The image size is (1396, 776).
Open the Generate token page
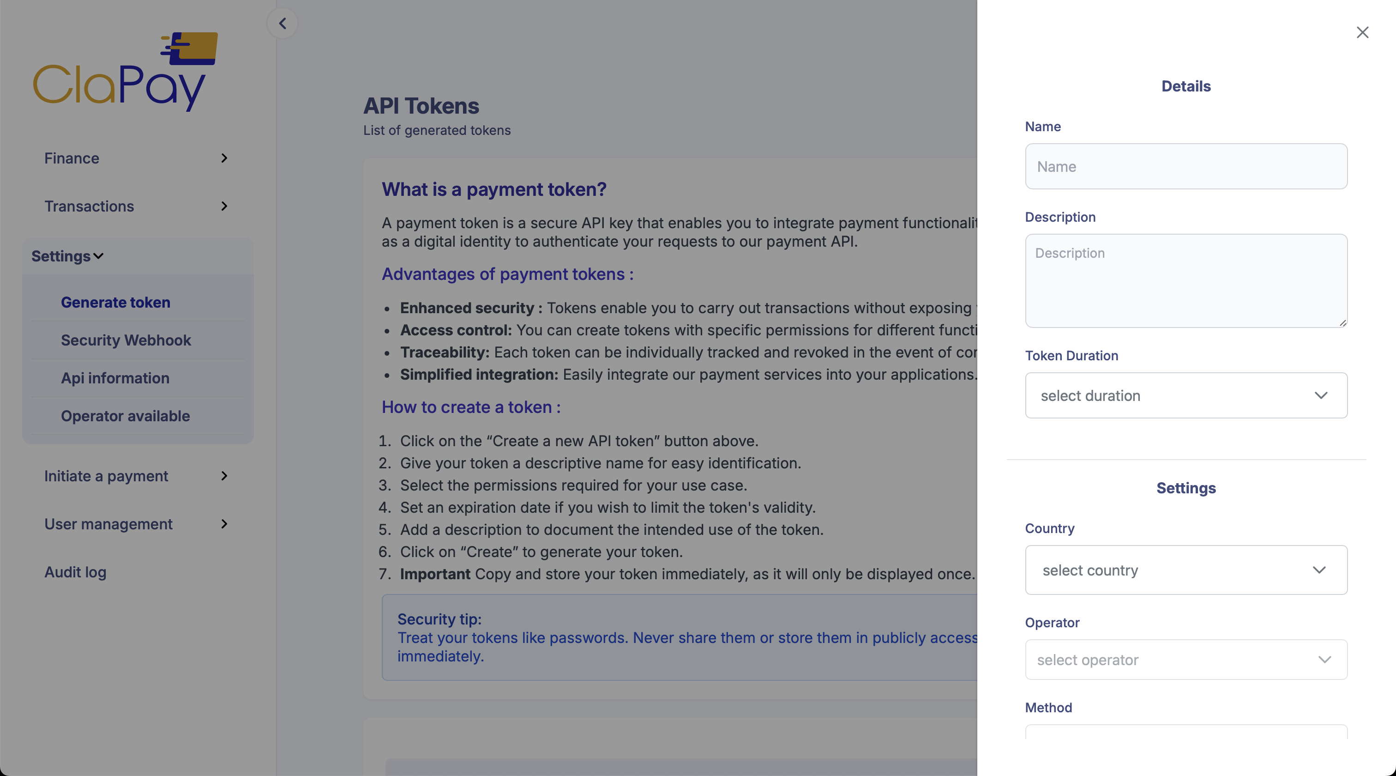click(115, 302)
